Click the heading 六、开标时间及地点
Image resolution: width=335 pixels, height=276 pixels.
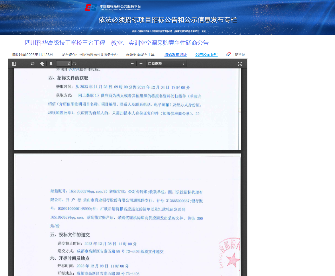pyautogui.click(x=70, y=258)
